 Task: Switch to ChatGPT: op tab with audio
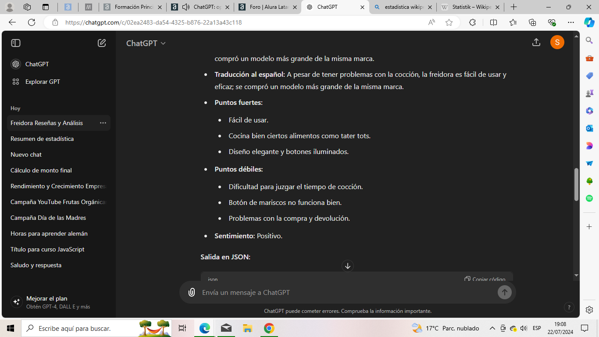coord(200,7)
